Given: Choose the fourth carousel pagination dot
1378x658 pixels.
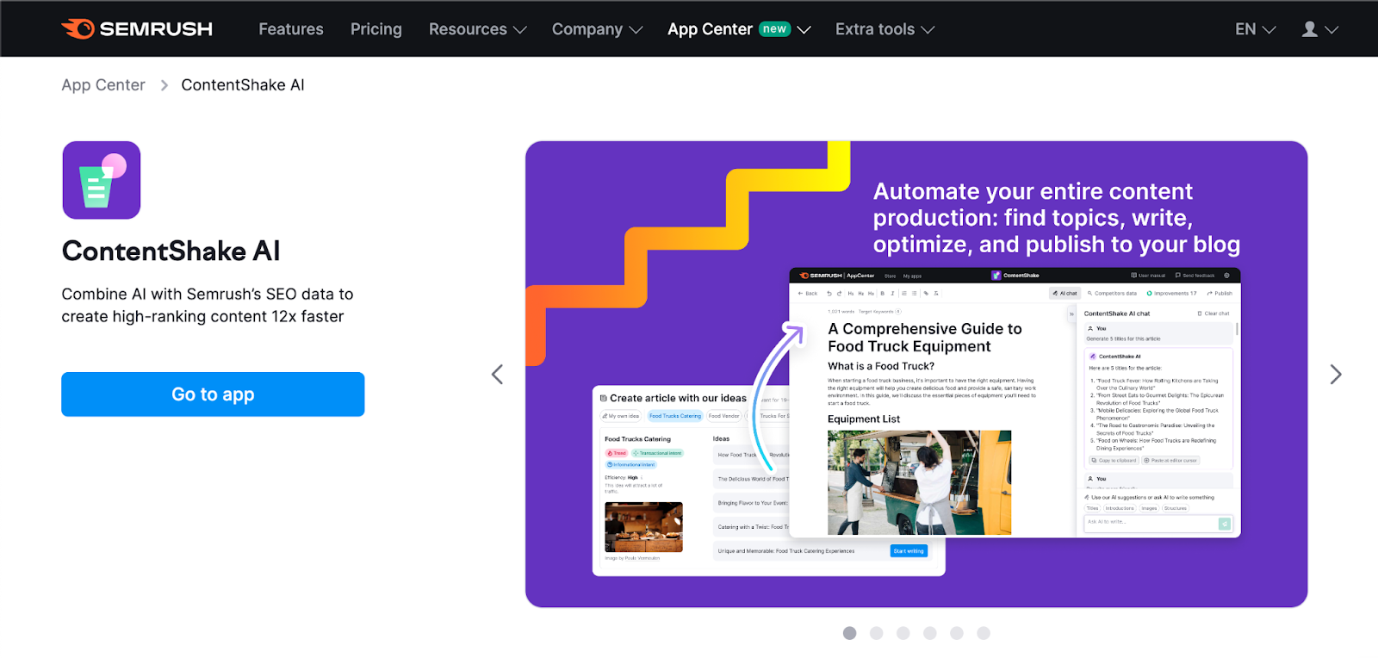Looking at the screenshot, I should click(x=930, y=633).
